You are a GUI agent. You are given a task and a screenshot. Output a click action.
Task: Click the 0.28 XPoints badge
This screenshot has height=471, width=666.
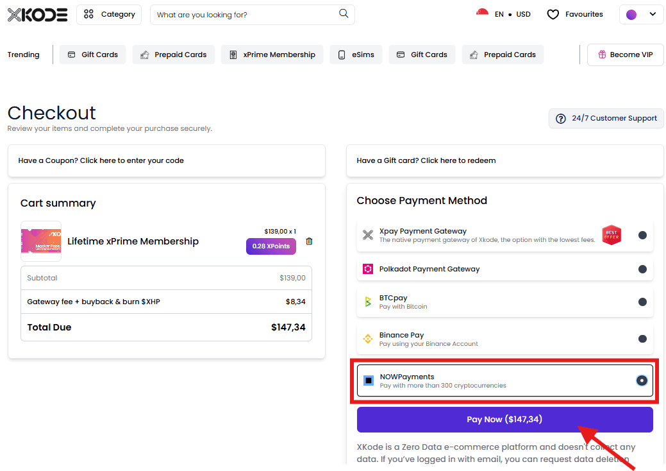point(271,246)
